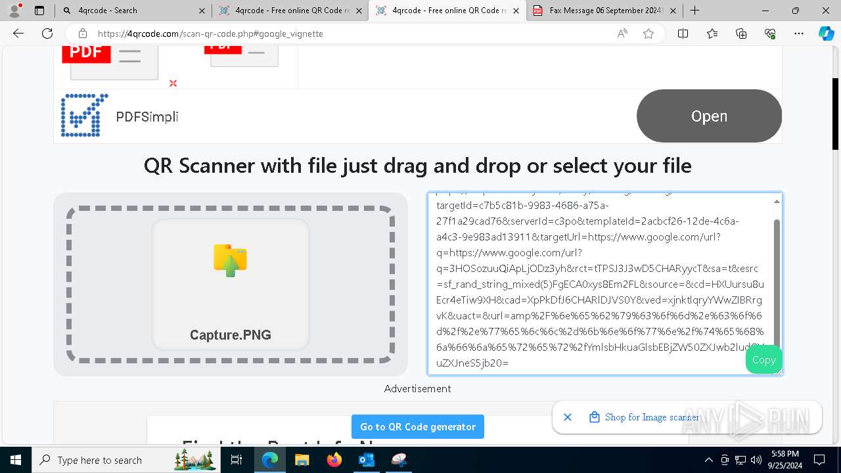841x473 pixels.
Task: Close the PDF ad with red X
Action: point(173,83)
